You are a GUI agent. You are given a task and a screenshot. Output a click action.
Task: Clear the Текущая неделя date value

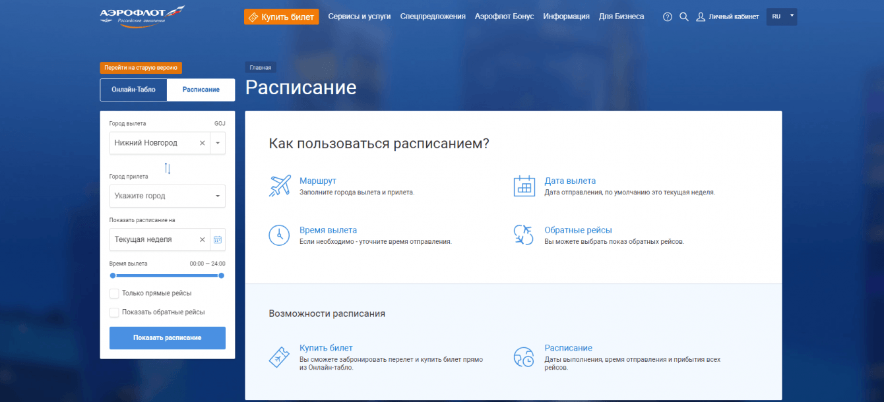[x=203, y=240]
